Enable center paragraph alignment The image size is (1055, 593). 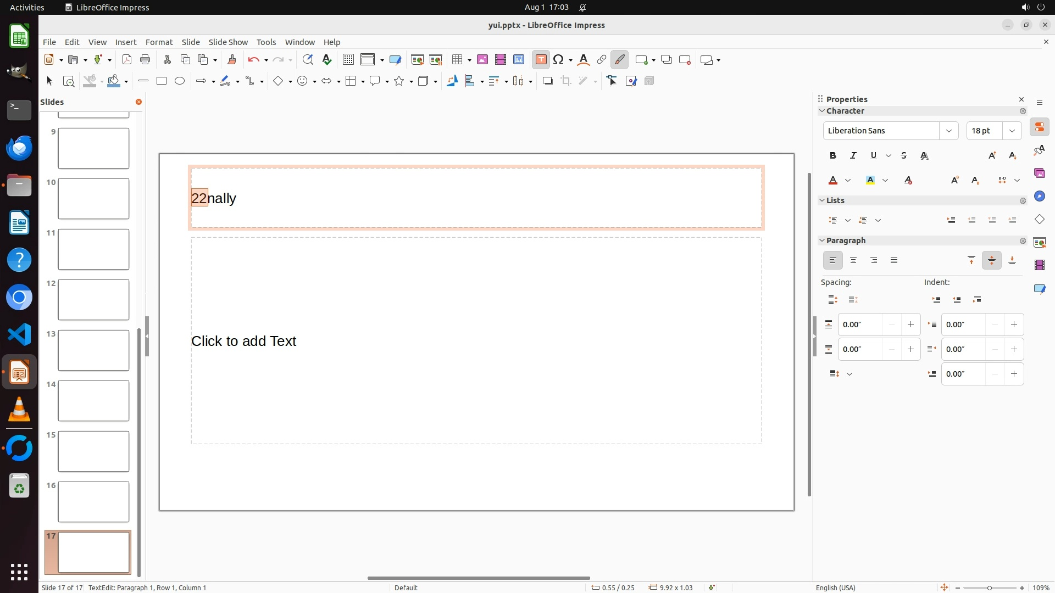(853, 261)
